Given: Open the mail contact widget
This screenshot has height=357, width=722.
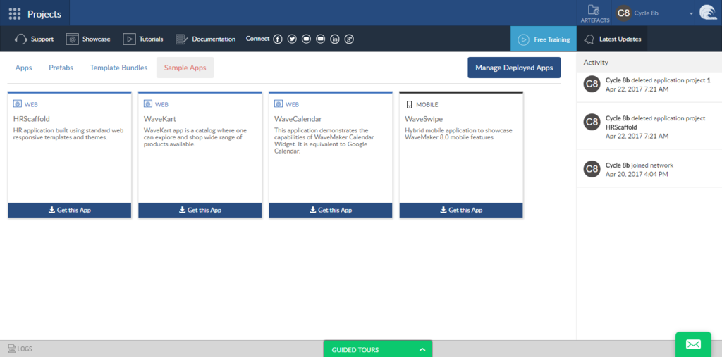Looking at the screenshot, I should [693, 344].
